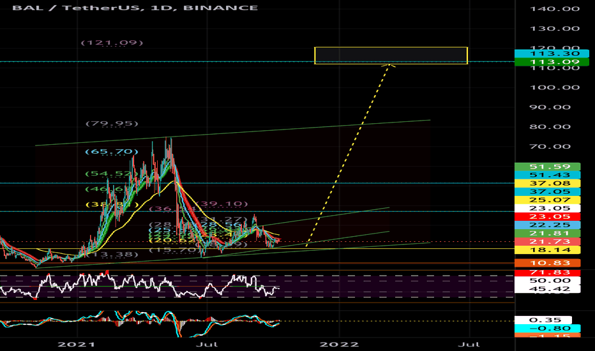Click the (121.09) Fibonacci level label
Viewport: 595px width, 351px height.
(x=112, y=43)
